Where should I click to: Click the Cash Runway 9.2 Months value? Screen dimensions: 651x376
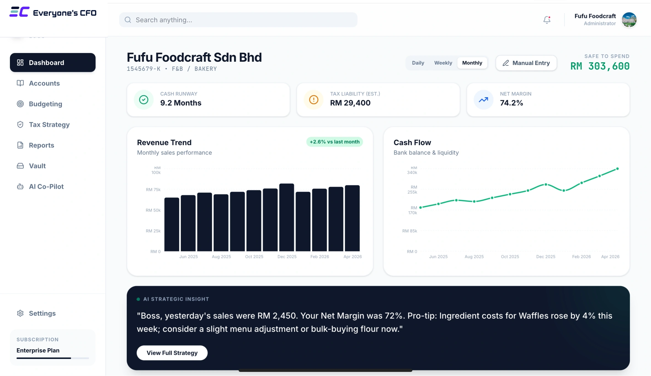181,103
